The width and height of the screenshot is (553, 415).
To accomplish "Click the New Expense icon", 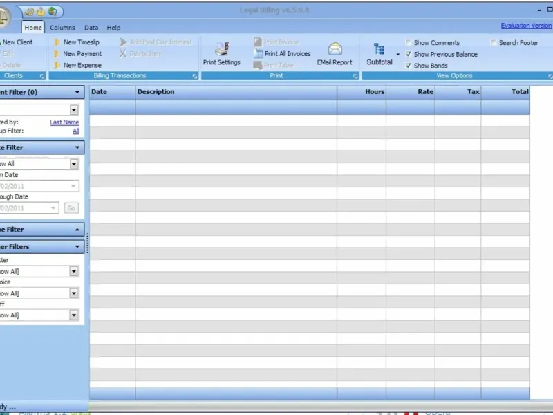I will tap(57, 65).
